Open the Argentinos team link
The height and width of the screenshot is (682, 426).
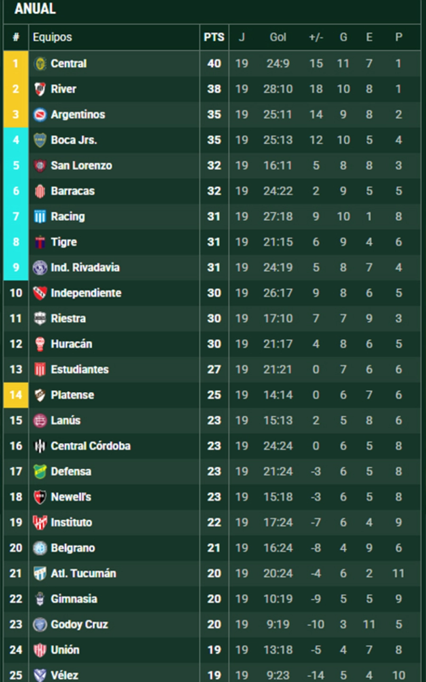pyautogui.click(x=78, y=115)
